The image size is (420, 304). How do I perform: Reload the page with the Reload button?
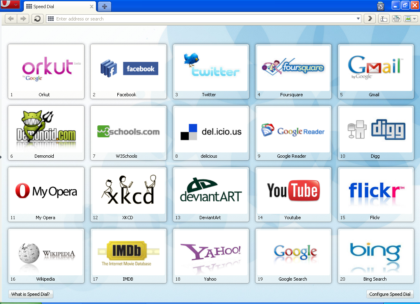coord(37,19)
